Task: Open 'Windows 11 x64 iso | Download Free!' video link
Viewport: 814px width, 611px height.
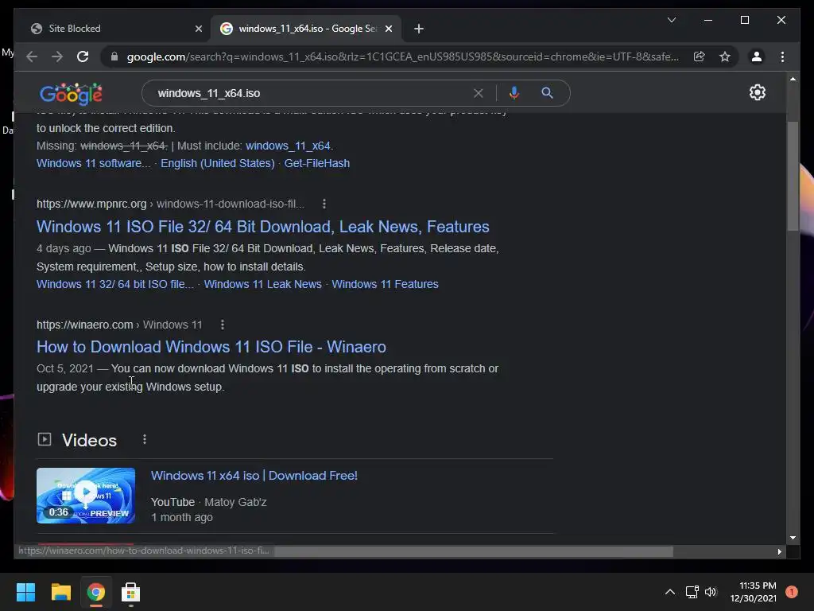Action: 254,476
